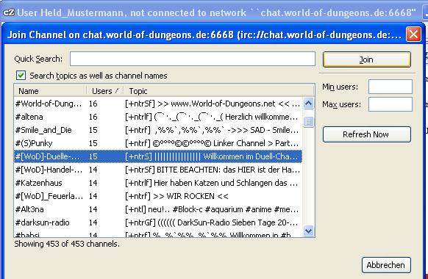Click topic 'Linker Channel > Part...'
This screenshot has height=279, width=428.
click(256, 143)
